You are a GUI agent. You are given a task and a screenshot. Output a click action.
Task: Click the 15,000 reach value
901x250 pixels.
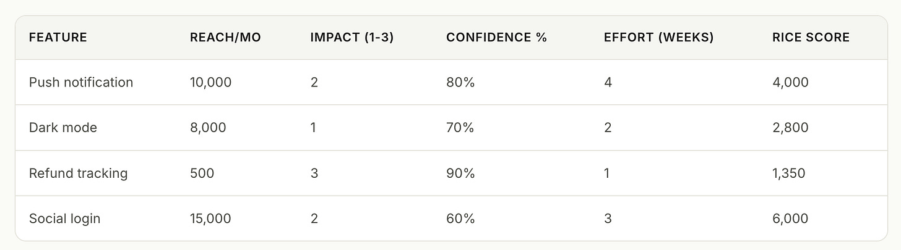pos(210,219)
